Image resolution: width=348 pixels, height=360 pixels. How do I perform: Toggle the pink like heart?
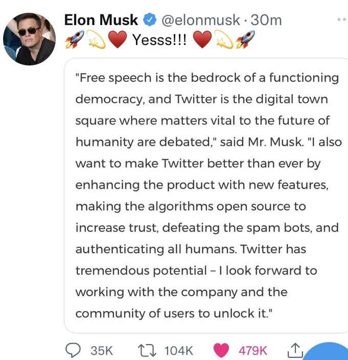(x=221, y=350)
